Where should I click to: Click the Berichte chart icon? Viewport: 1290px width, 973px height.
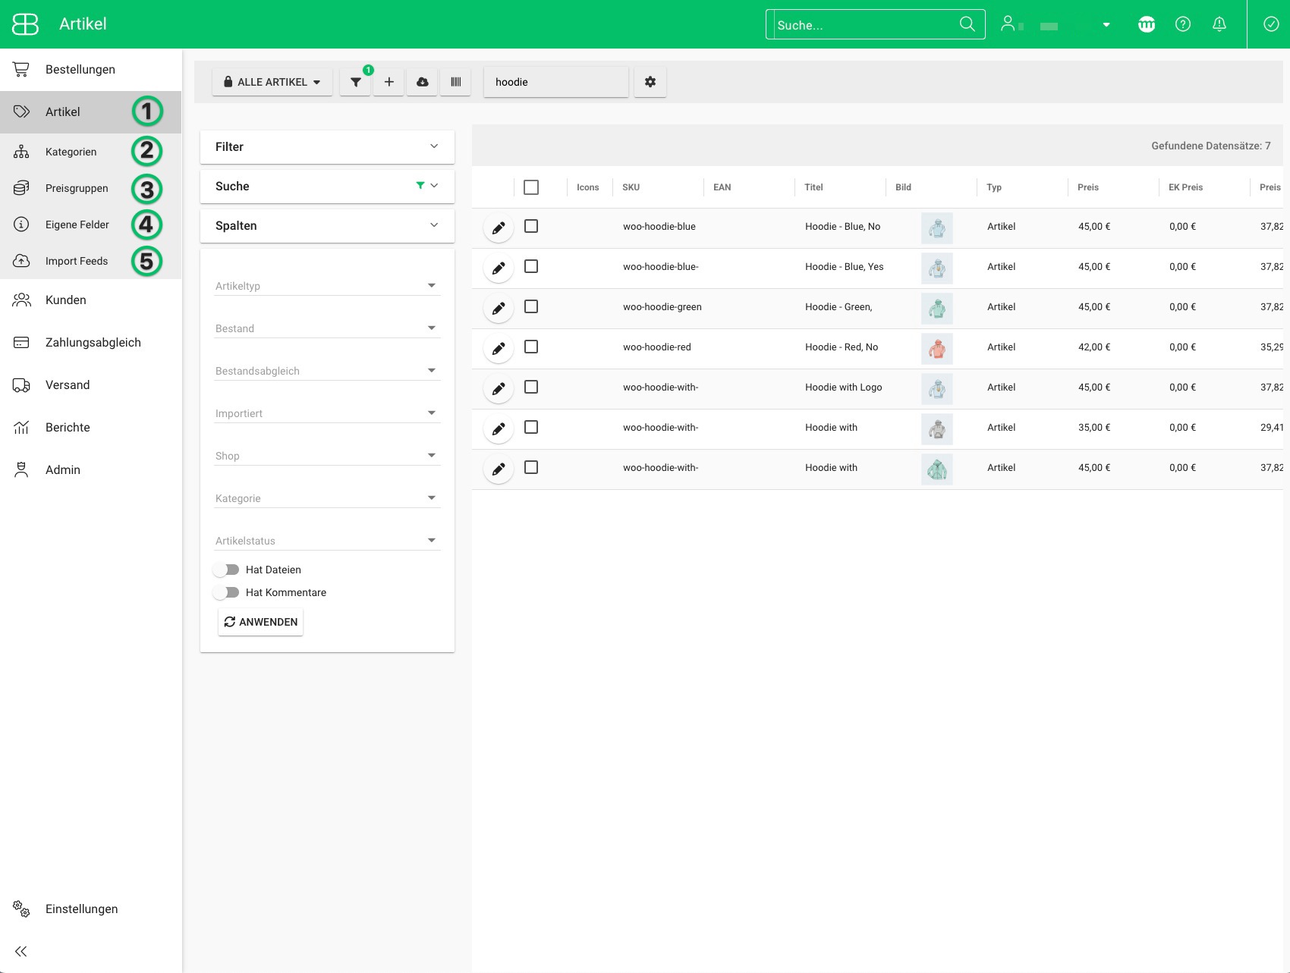click(x=21, y=427)
